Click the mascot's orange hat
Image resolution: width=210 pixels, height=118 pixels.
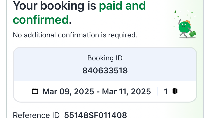(187, 22)
